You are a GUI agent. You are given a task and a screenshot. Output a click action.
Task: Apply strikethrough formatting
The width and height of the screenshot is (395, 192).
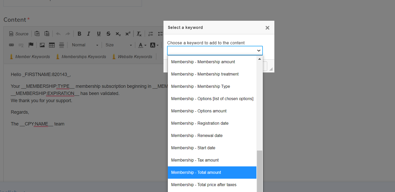(108, 34)
